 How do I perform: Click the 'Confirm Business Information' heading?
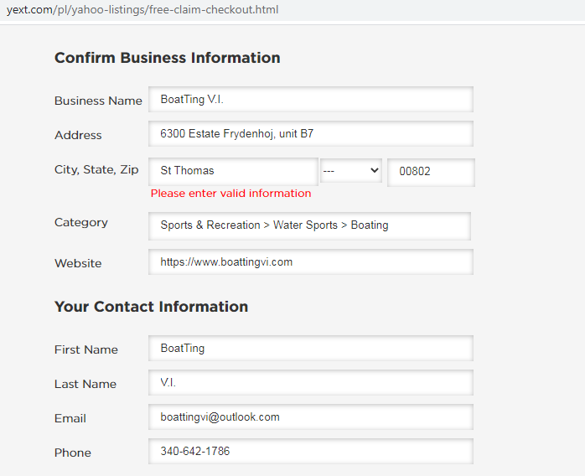167,58
